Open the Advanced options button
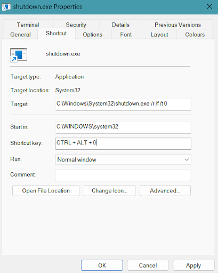The image size is (218, 273). 165,190
